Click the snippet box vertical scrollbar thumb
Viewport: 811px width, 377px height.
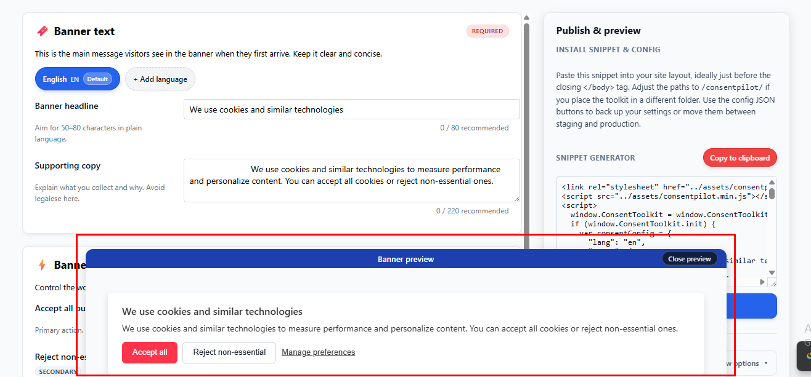coord(772,194)
